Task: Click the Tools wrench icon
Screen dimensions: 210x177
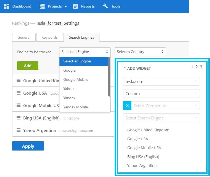Action: click(x=105, y=6)
